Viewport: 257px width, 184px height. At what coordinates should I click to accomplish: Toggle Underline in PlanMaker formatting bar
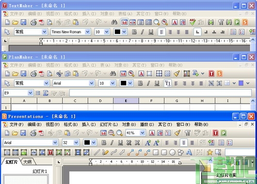point(157,83)
